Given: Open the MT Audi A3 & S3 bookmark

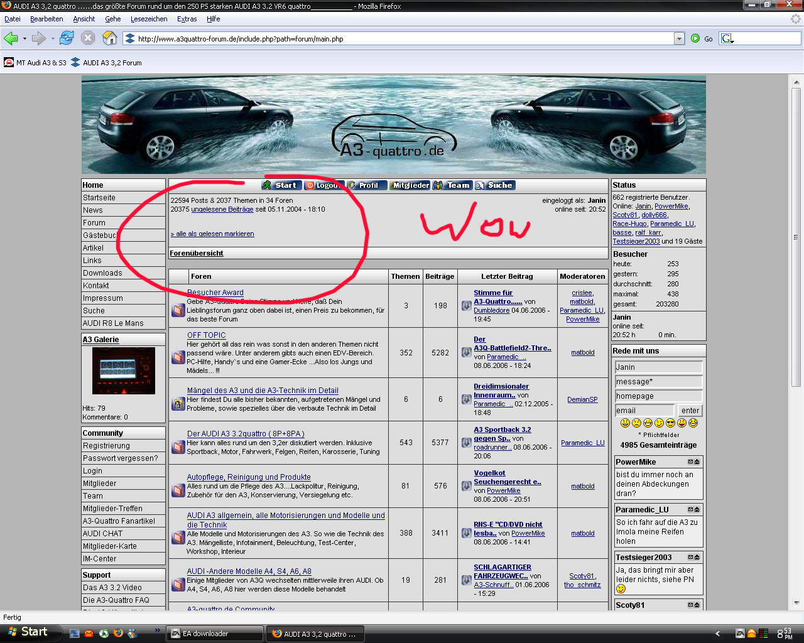Looking at the screenshot, I should pyautogui.click(x=35, y=63).
